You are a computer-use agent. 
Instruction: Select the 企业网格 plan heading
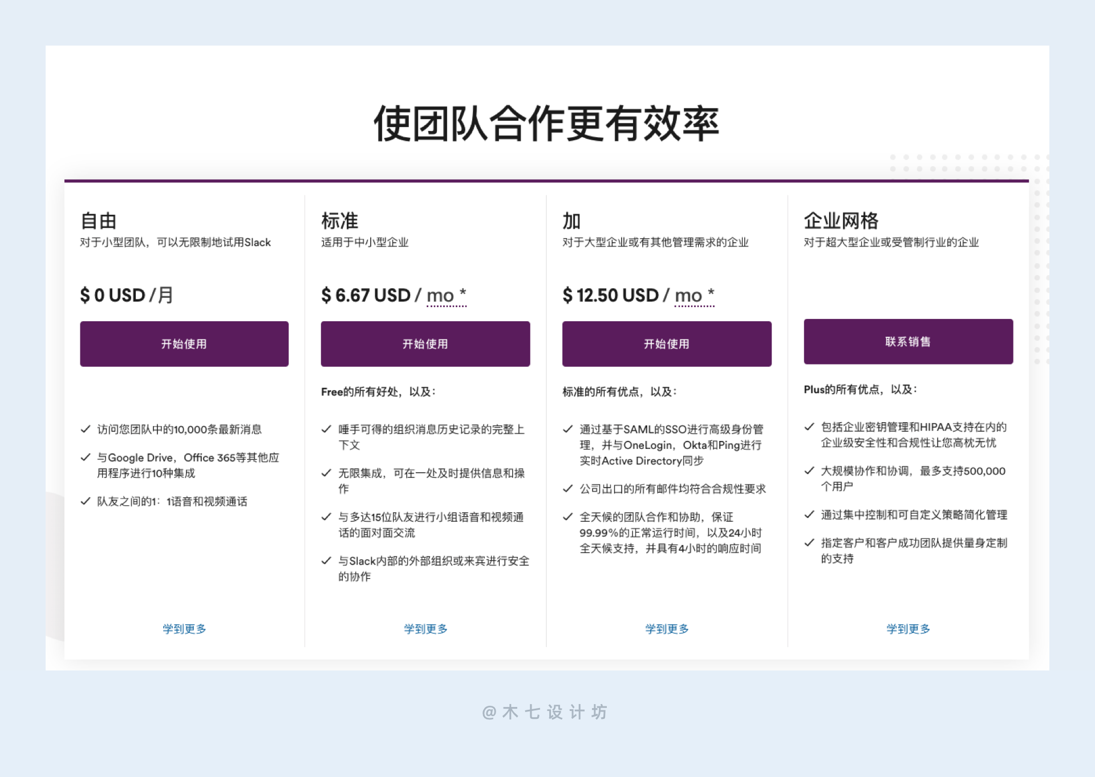coord(841,220)
